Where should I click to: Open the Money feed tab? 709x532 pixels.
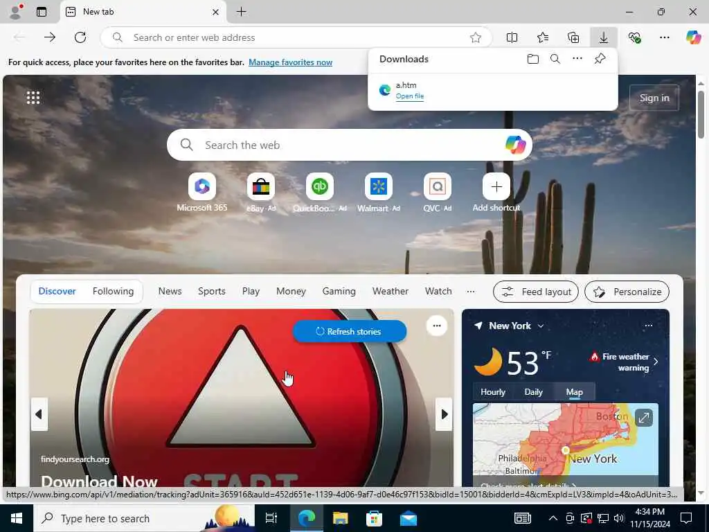tap(291, 292)
